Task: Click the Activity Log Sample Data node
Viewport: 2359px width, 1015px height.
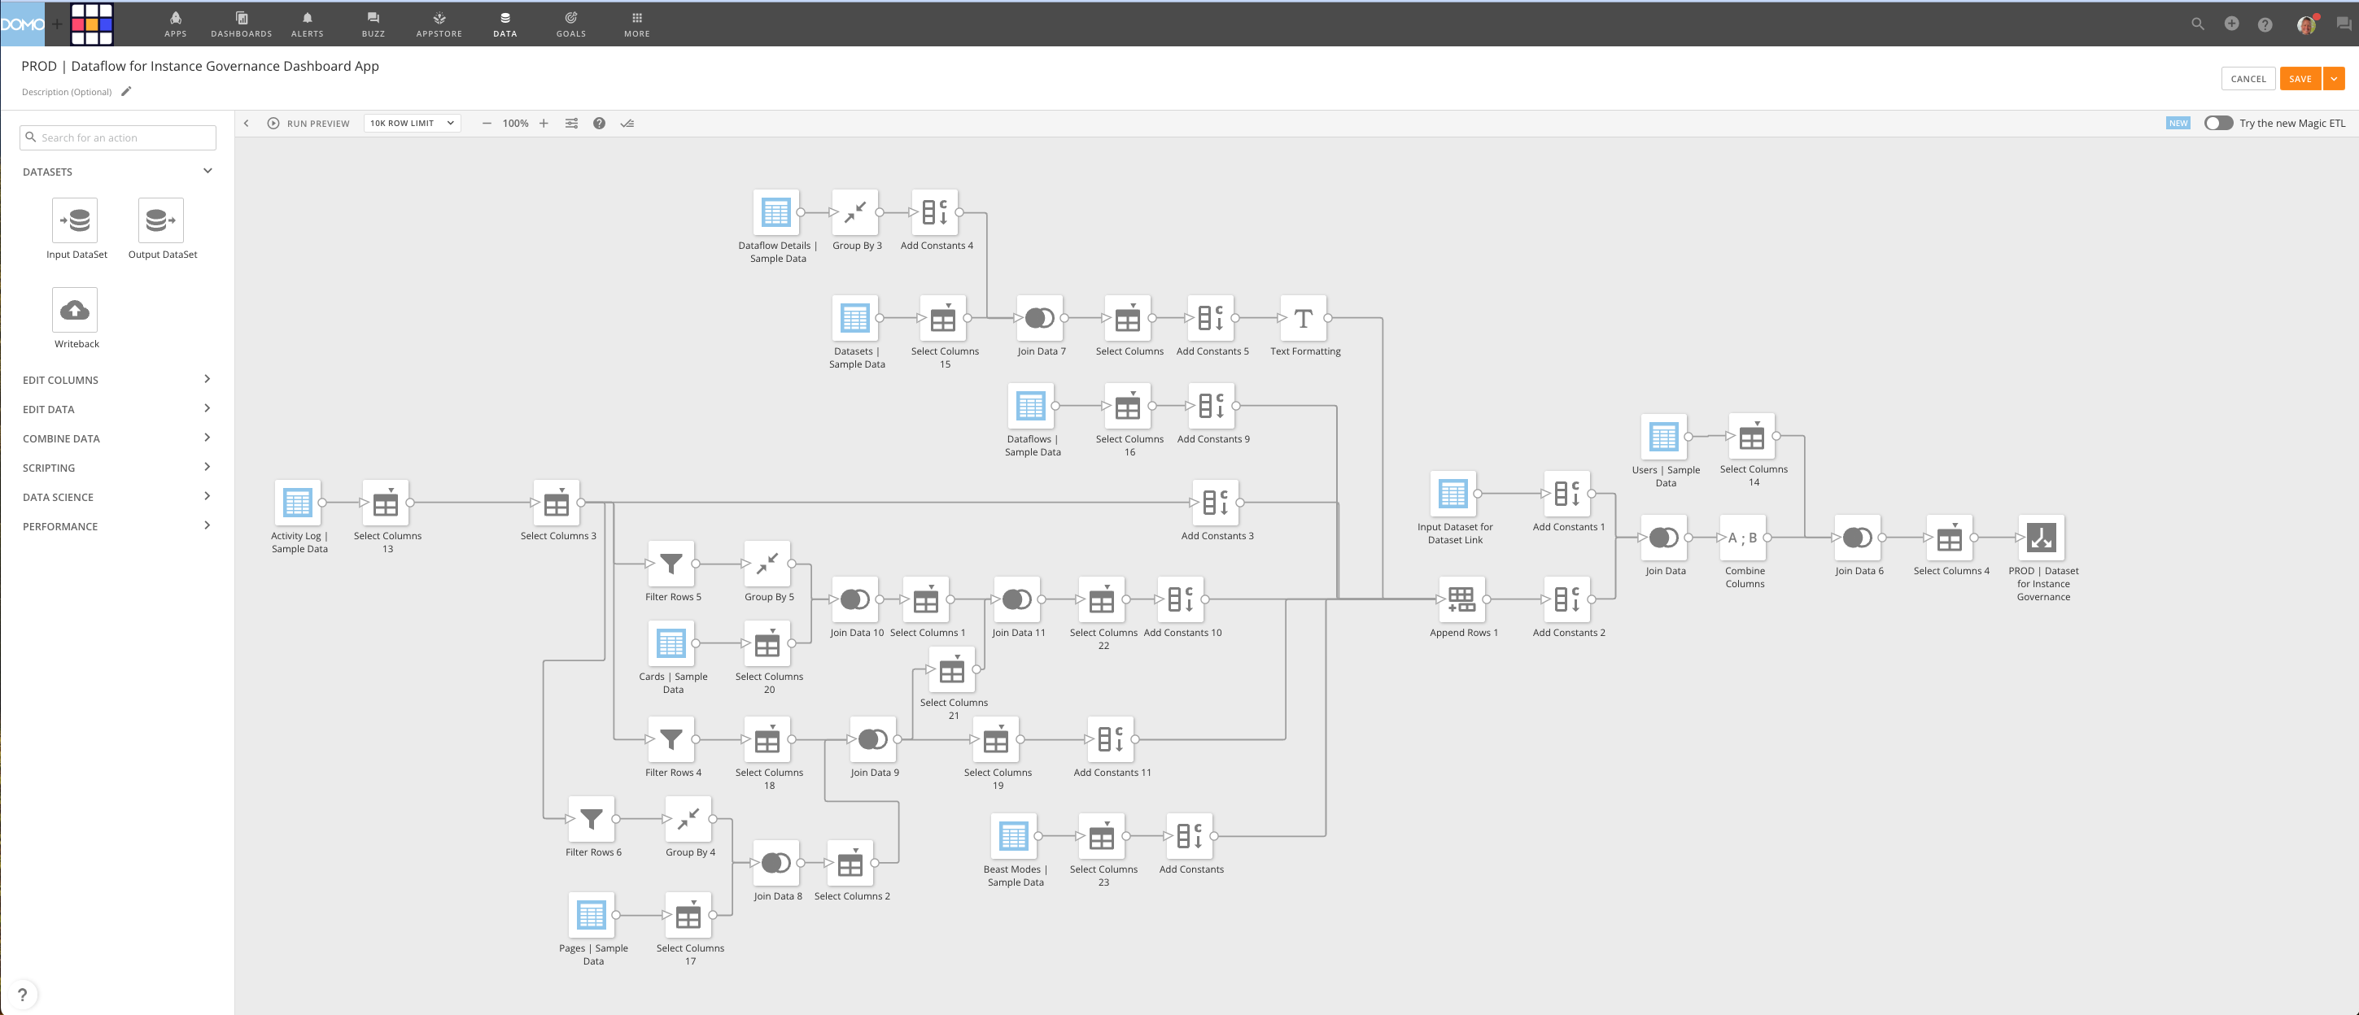Action: (x=298, y=503)
